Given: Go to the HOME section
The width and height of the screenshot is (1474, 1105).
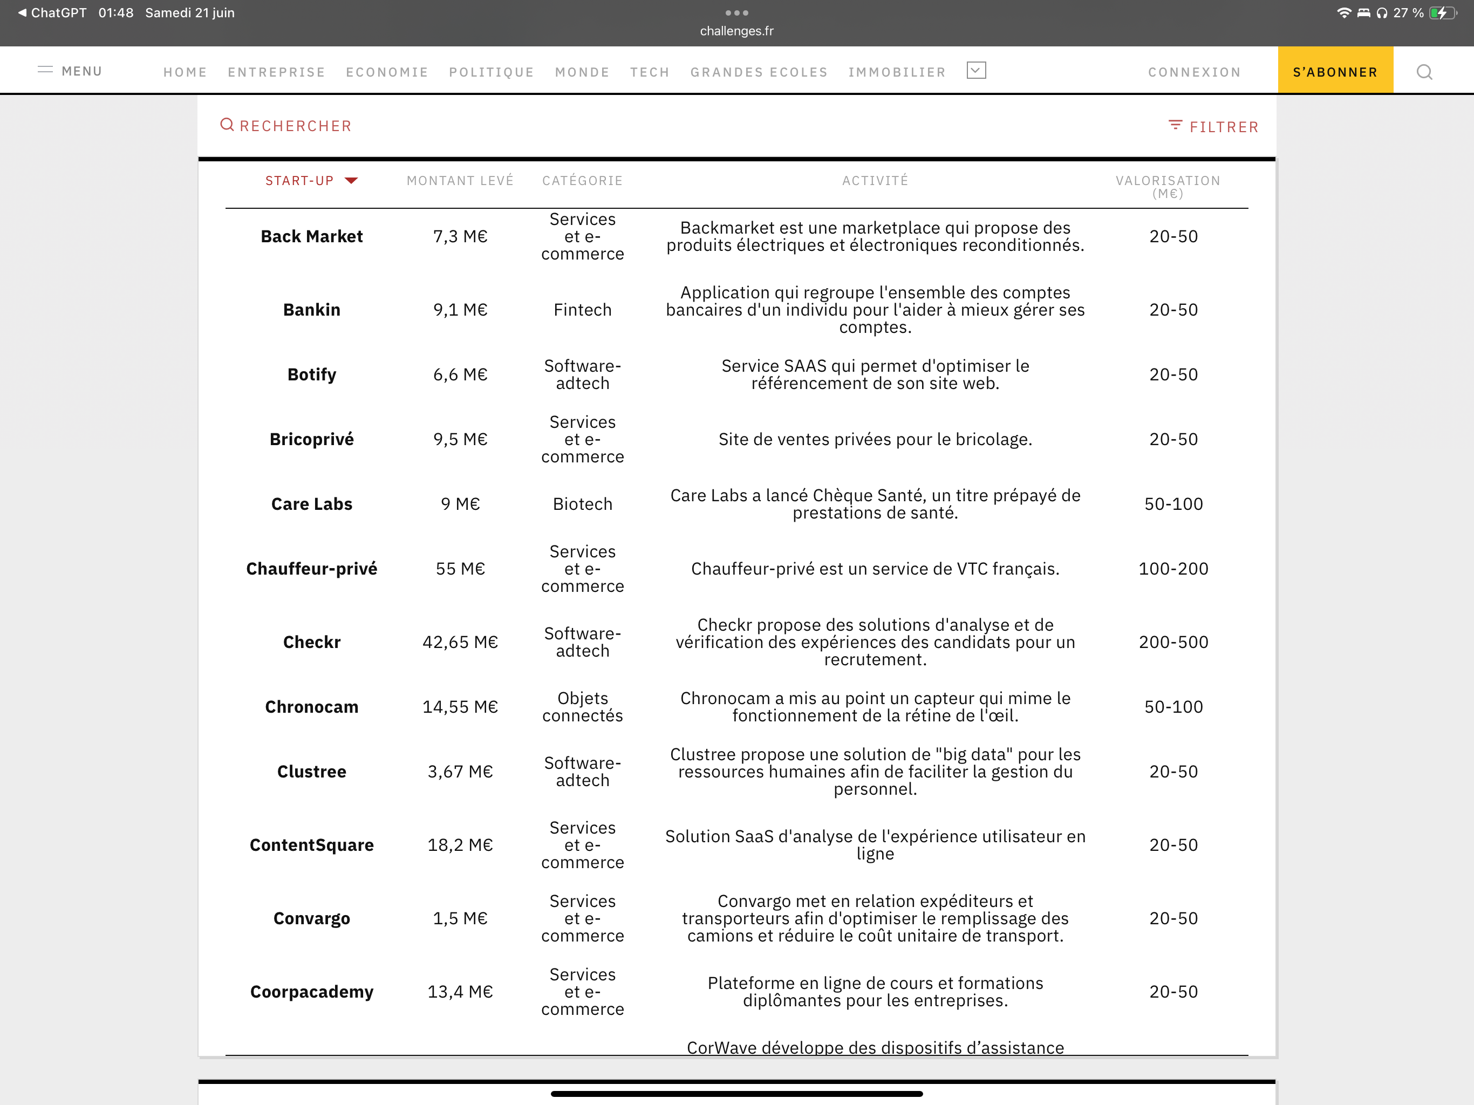Looking at the screenshot, I should coord(185,72).
